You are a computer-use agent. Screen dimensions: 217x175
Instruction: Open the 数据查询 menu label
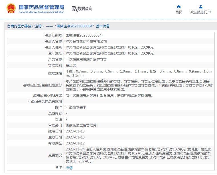[85, 9]
